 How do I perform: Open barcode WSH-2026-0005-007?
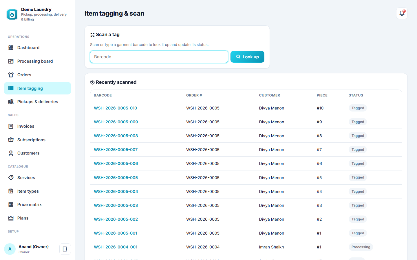[x=116, y=150]
